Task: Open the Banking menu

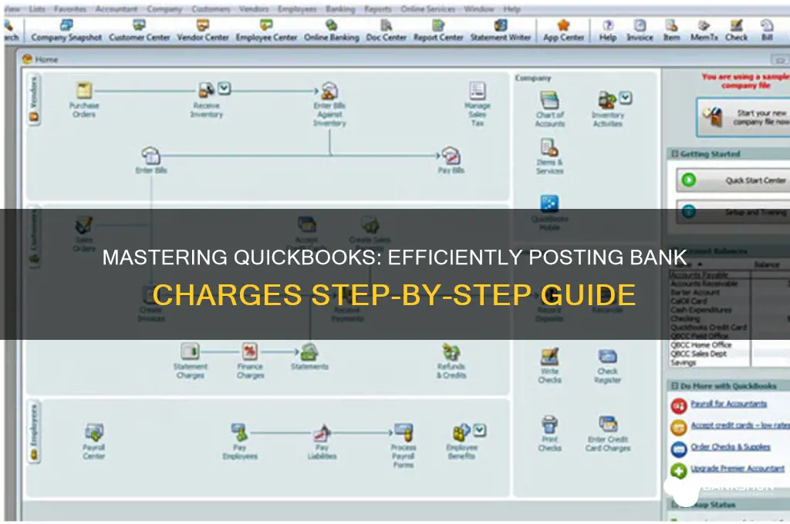Action: click(x=340, y=9)
